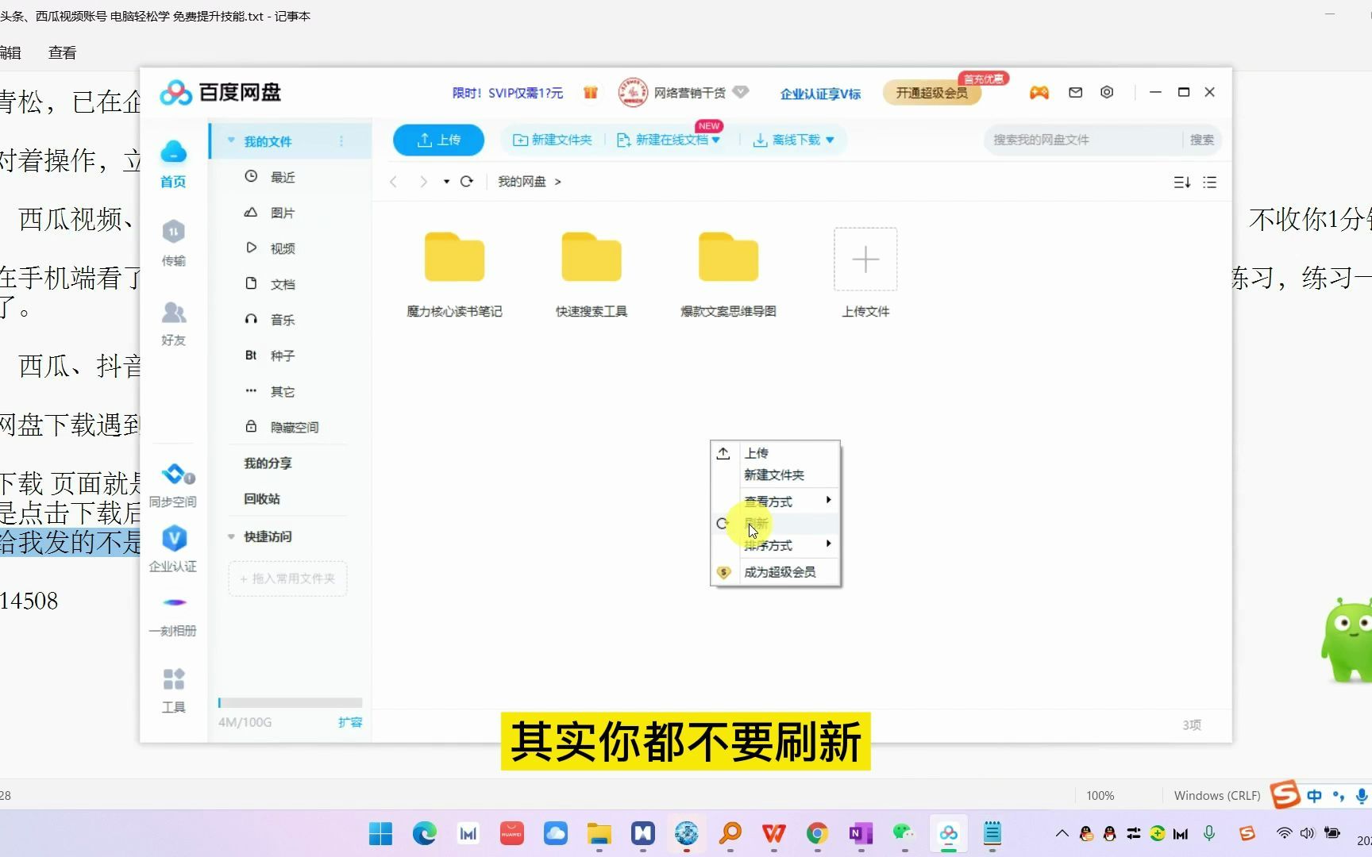Open 同步空间 sync space
The image size is (1372, 857).
[173, 485]
